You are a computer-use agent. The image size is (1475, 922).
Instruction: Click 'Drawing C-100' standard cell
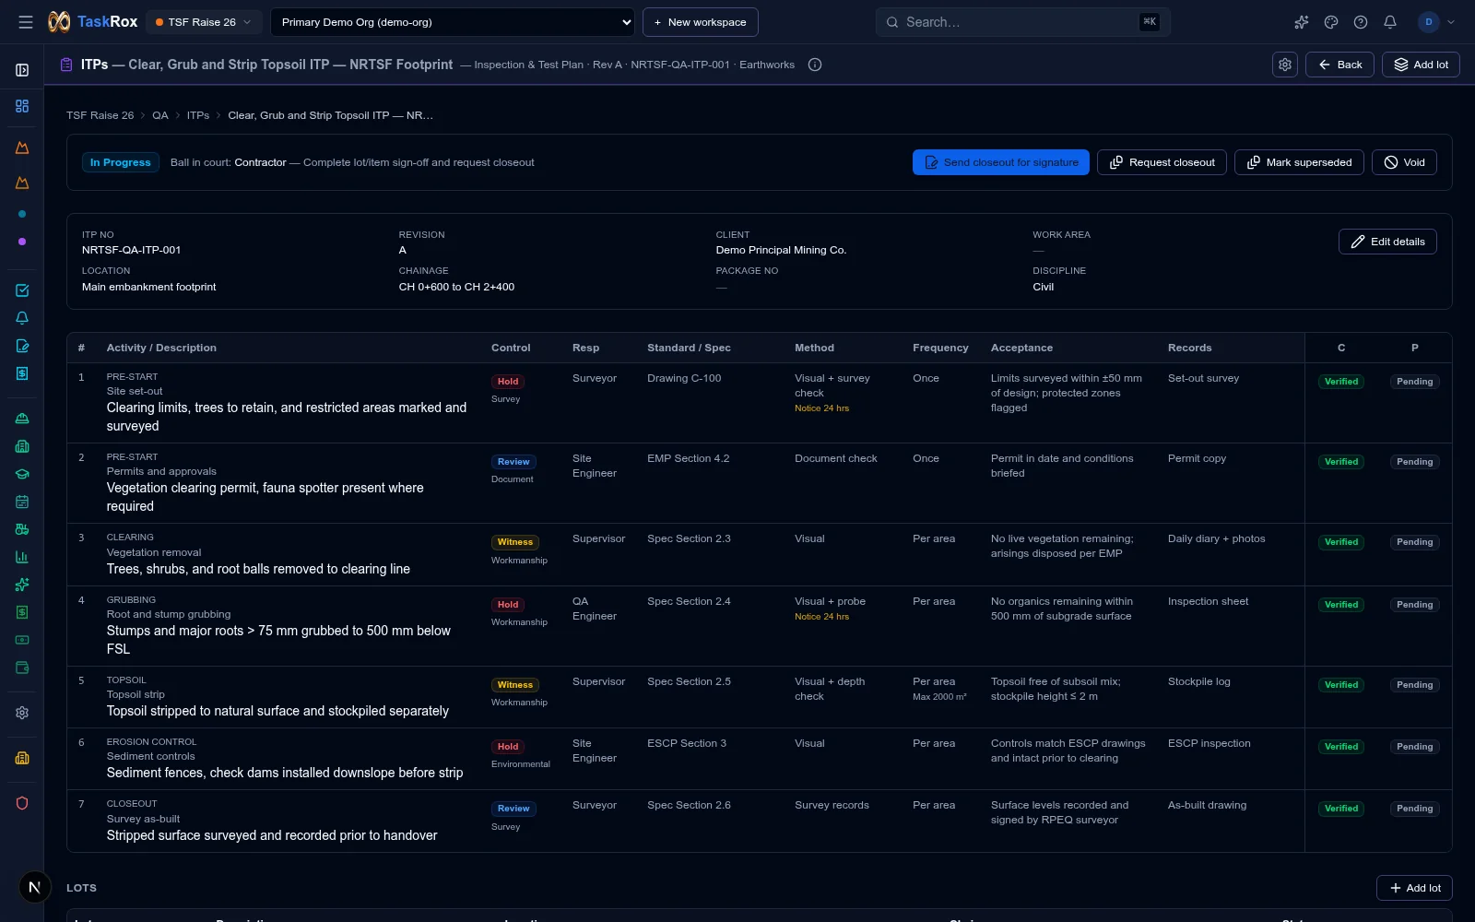684,378
